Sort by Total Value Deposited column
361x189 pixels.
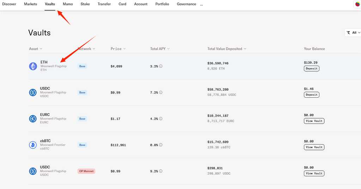click(x=227, y=49)
